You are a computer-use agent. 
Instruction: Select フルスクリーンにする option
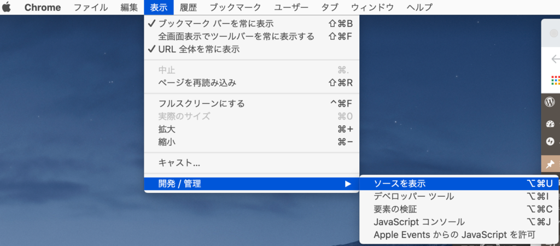click(201, 103)
